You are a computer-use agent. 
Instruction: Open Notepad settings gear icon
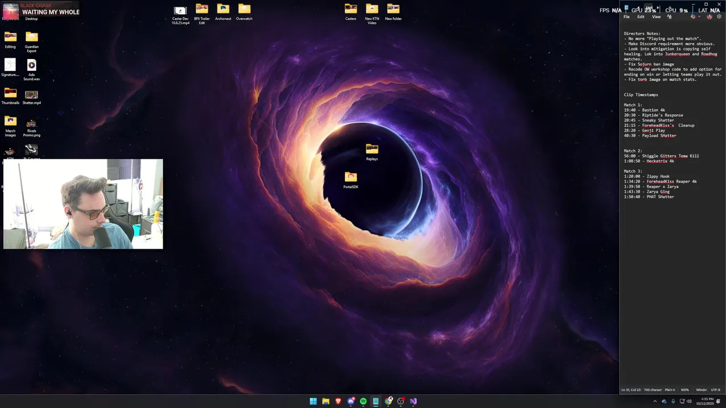[719, 16]
